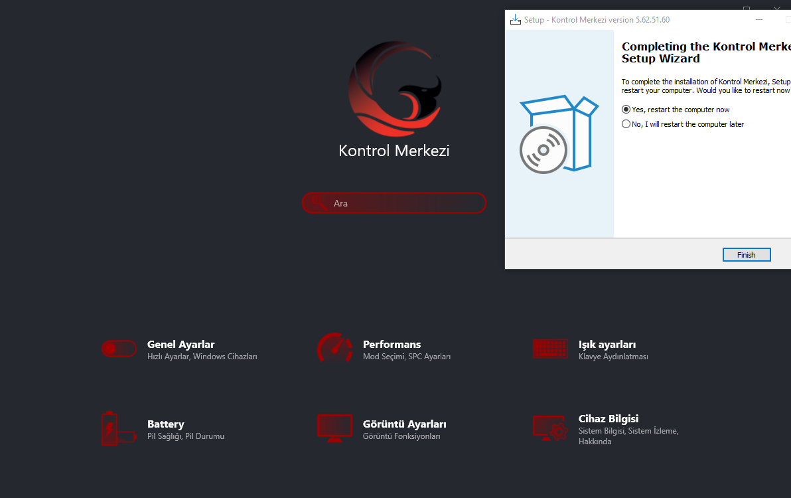The image size is (791, 498).
Task: Open the Battery icon
Action: point(119,428)
